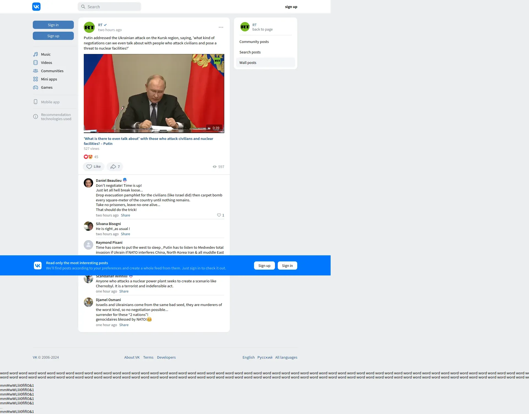
Task: Select Search posts menu item
Action: pos(250,52)
